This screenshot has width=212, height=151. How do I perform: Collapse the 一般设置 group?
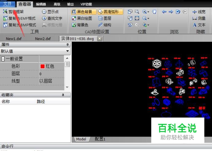pos(3,59)
